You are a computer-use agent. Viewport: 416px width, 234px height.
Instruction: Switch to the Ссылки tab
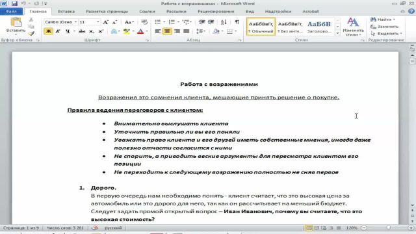pyautogui.click(x=147, y=12)
